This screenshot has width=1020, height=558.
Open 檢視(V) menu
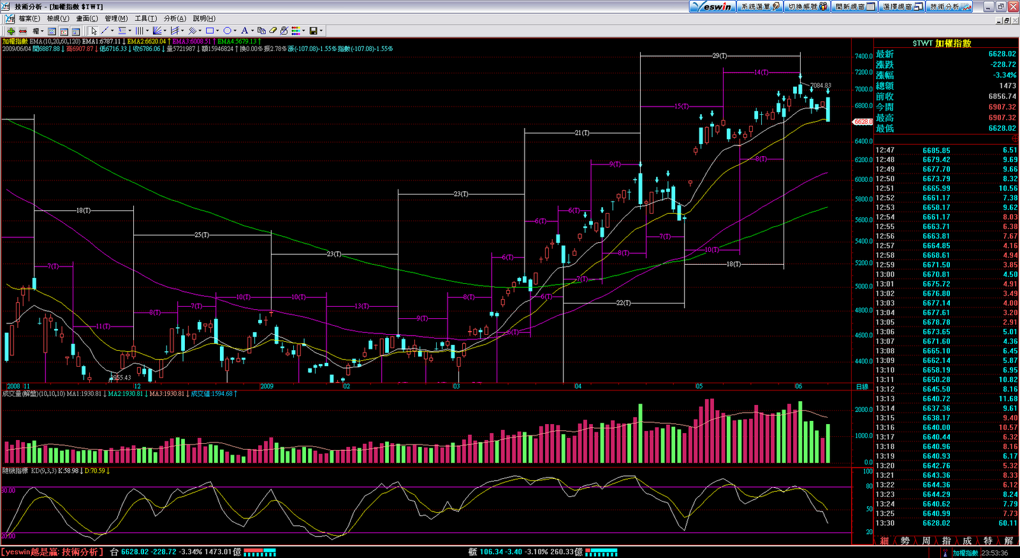coord(58,18)
